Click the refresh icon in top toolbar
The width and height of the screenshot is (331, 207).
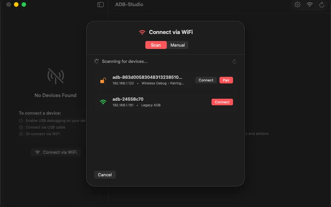pyautogui.click(x=321, y=4)
